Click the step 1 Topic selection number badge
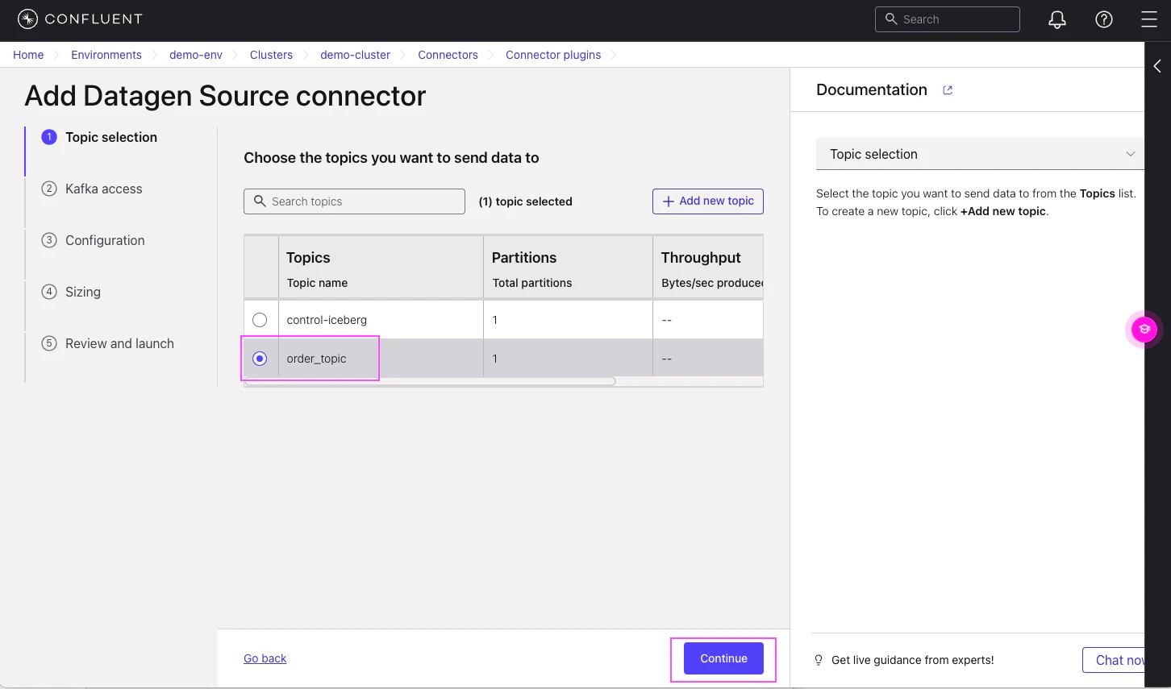 [x=49, y=137]
